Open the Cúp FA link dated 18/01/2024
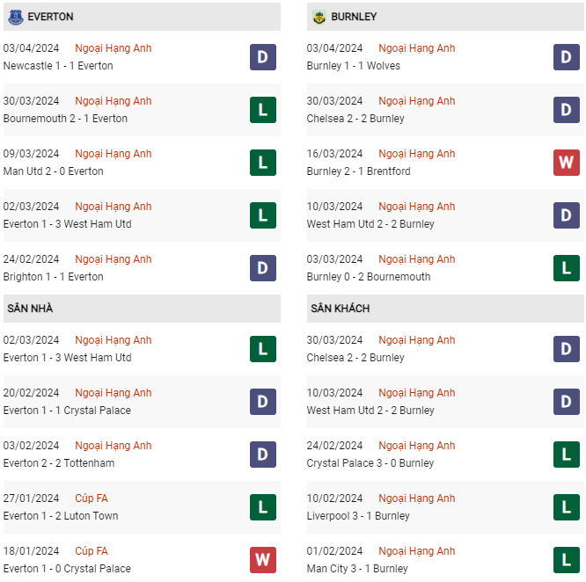 [x=92, y=551]
